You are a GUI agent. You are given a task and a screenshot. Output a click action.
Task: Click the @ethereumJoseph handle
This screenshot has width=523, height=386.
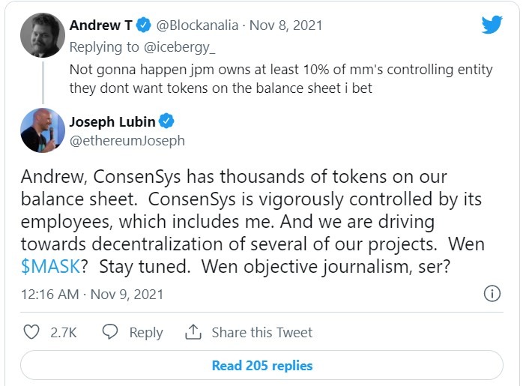tap(127, 140)
